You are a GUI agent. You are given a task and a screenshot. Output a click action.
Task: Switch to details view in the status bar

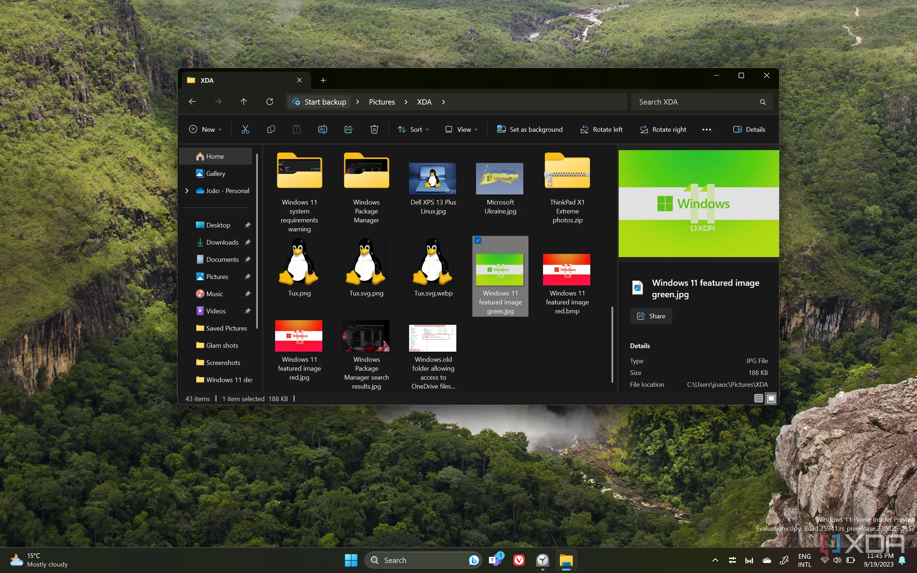point(758,398)
